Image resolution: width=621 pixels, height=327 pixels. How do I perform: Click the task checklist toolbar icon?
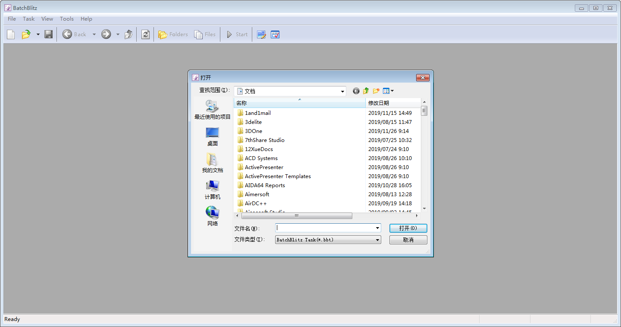275,34
